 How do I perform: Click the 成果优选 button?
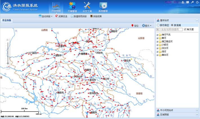[61, 16]
